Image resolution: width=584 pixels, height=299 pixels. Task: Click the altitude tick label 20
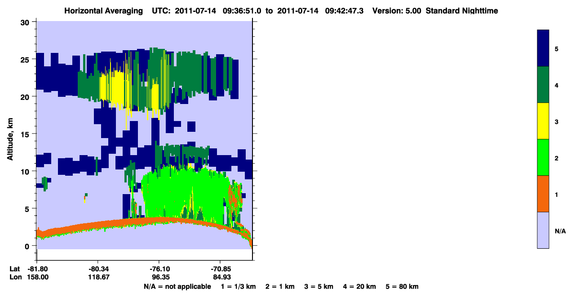[26, 96]
